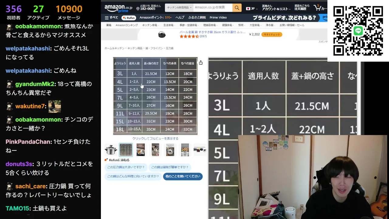Click この鍋はどんな料理に向いていますか？ suggestion
This screenshot has height=219, width=389.
coord(133,176)
